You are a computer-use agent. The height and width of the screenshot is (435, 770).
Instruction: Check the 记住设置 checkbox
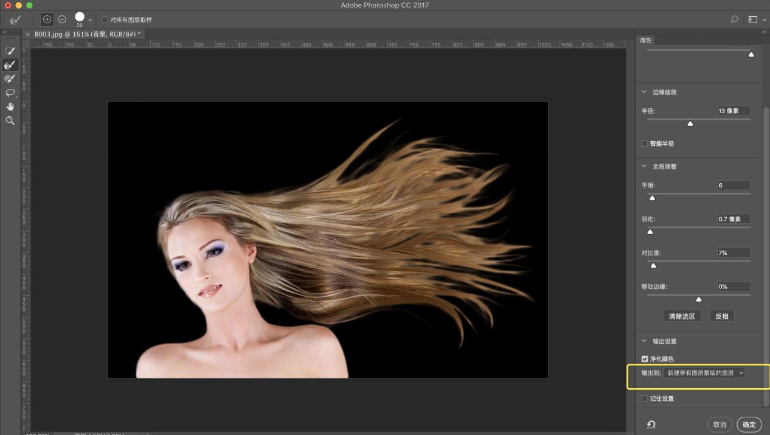coord(645,398)
